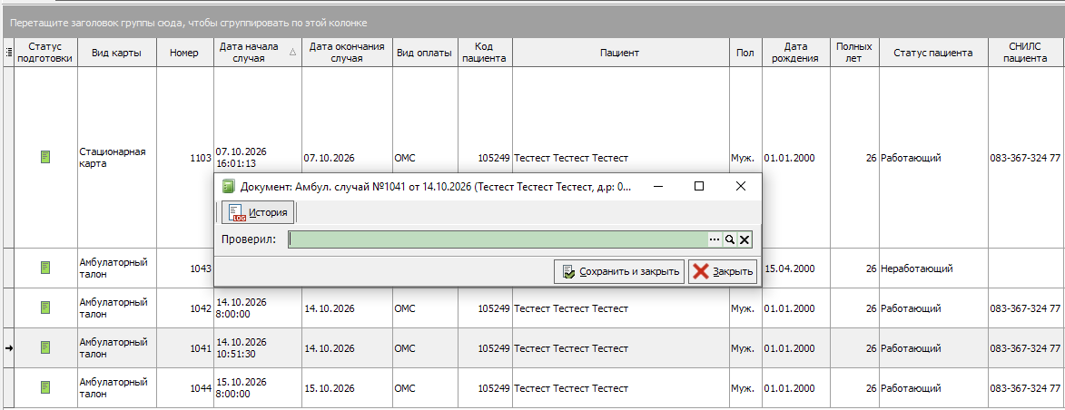Select the Неработающий status cell
1065x410 pixels.
pos(933,268)
